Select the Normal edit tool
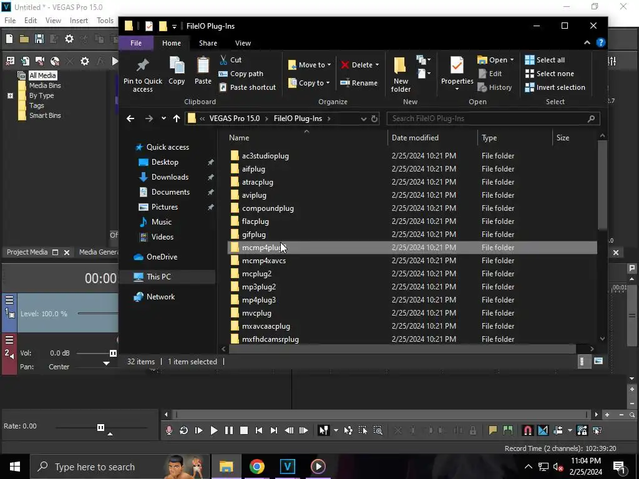Viewport: 639px width, 479px height. point(324,430)
